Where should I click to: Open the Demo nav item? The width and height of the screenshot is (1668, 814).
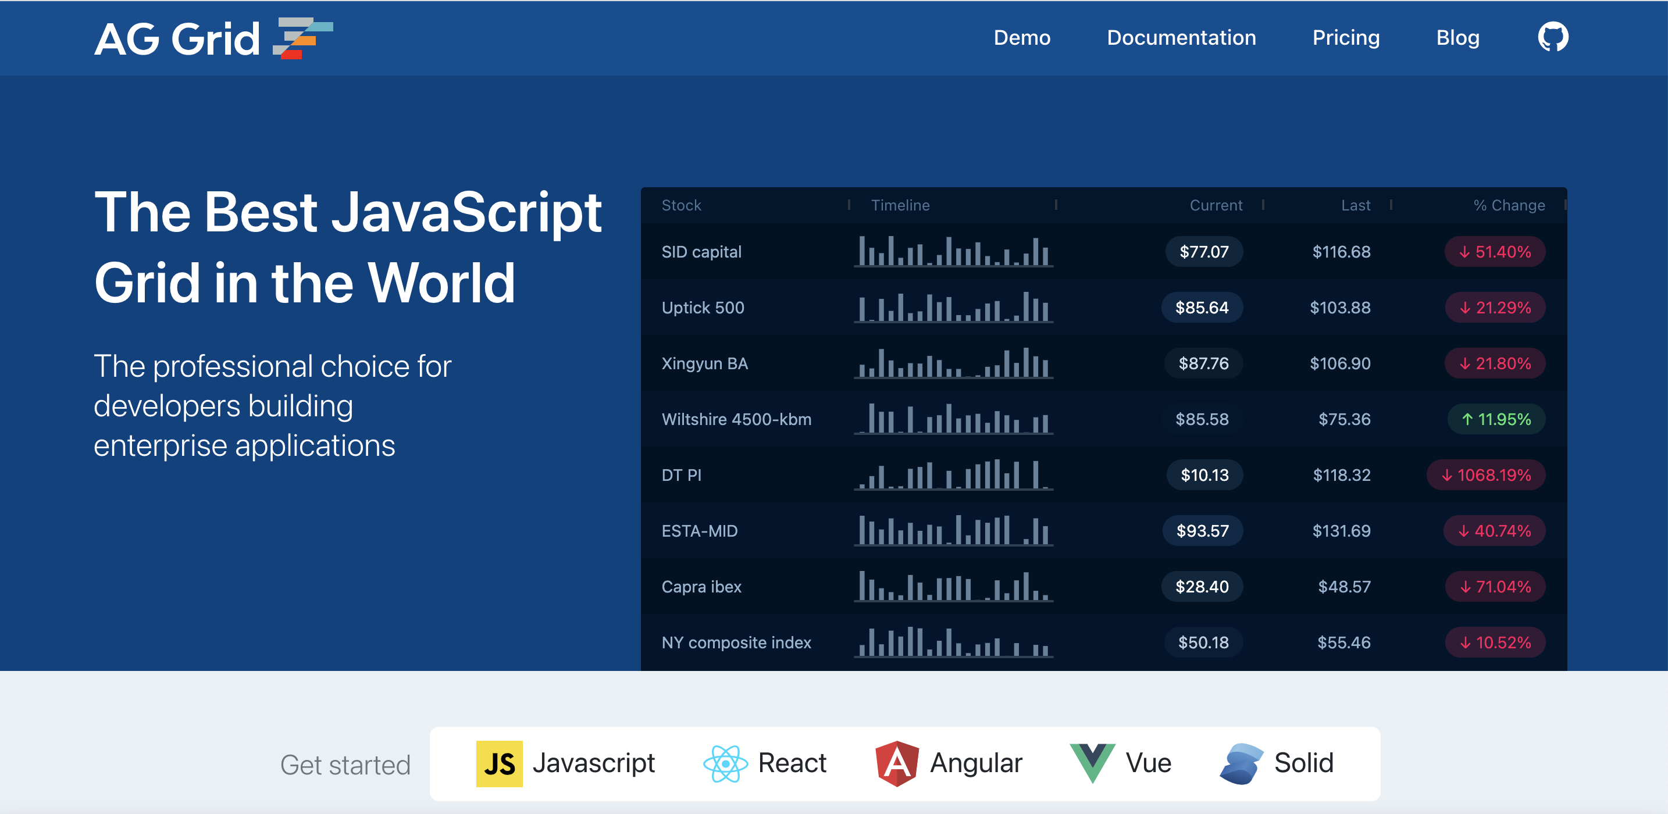point(1022,38)
